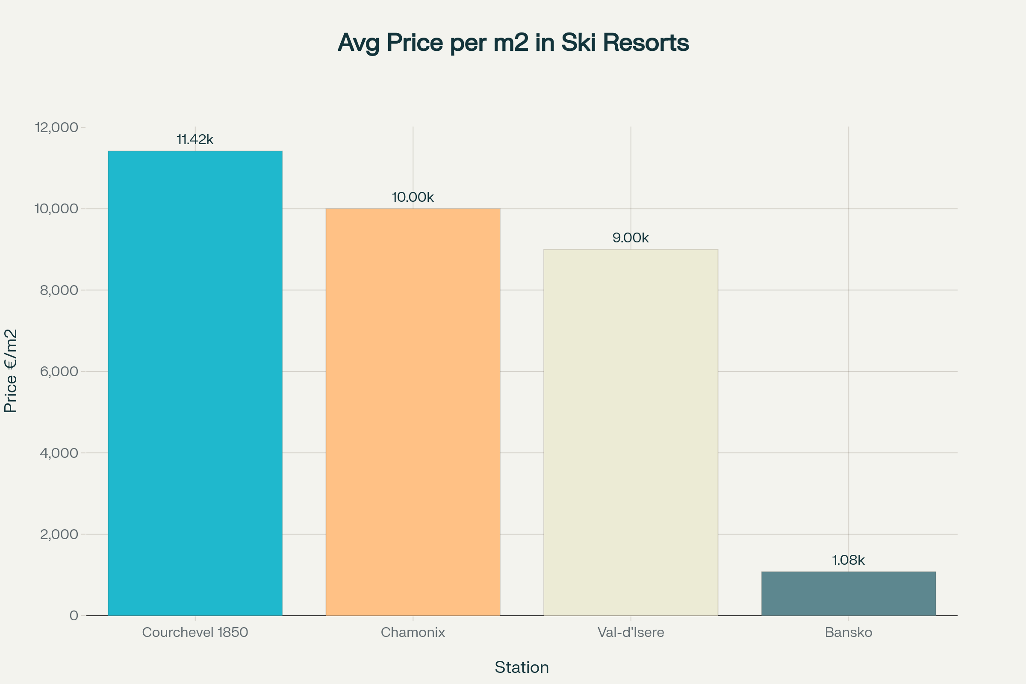Viewport: 1026px width, 684px height.
Task: Click the 12,000 y-axis tick label
Action: point(56,127)
